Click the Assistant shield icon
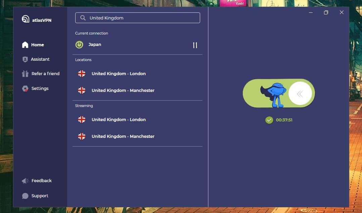The image size is (362, 213). pyautogui.click(x=25, y=59)
